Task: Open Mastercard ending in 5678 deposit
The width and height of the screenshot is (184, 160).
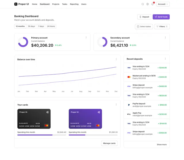Action: click(147, 77)
